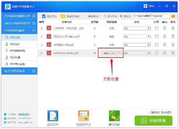Click the large 添加文件夹 icon at bottom
Image resolution: width=179 pixels, height=129 pixels.
point(84,116)
